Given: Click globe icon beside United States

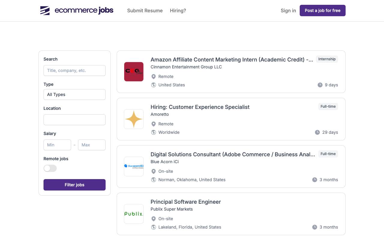Looking at the screenshot, I should [154, 85].
